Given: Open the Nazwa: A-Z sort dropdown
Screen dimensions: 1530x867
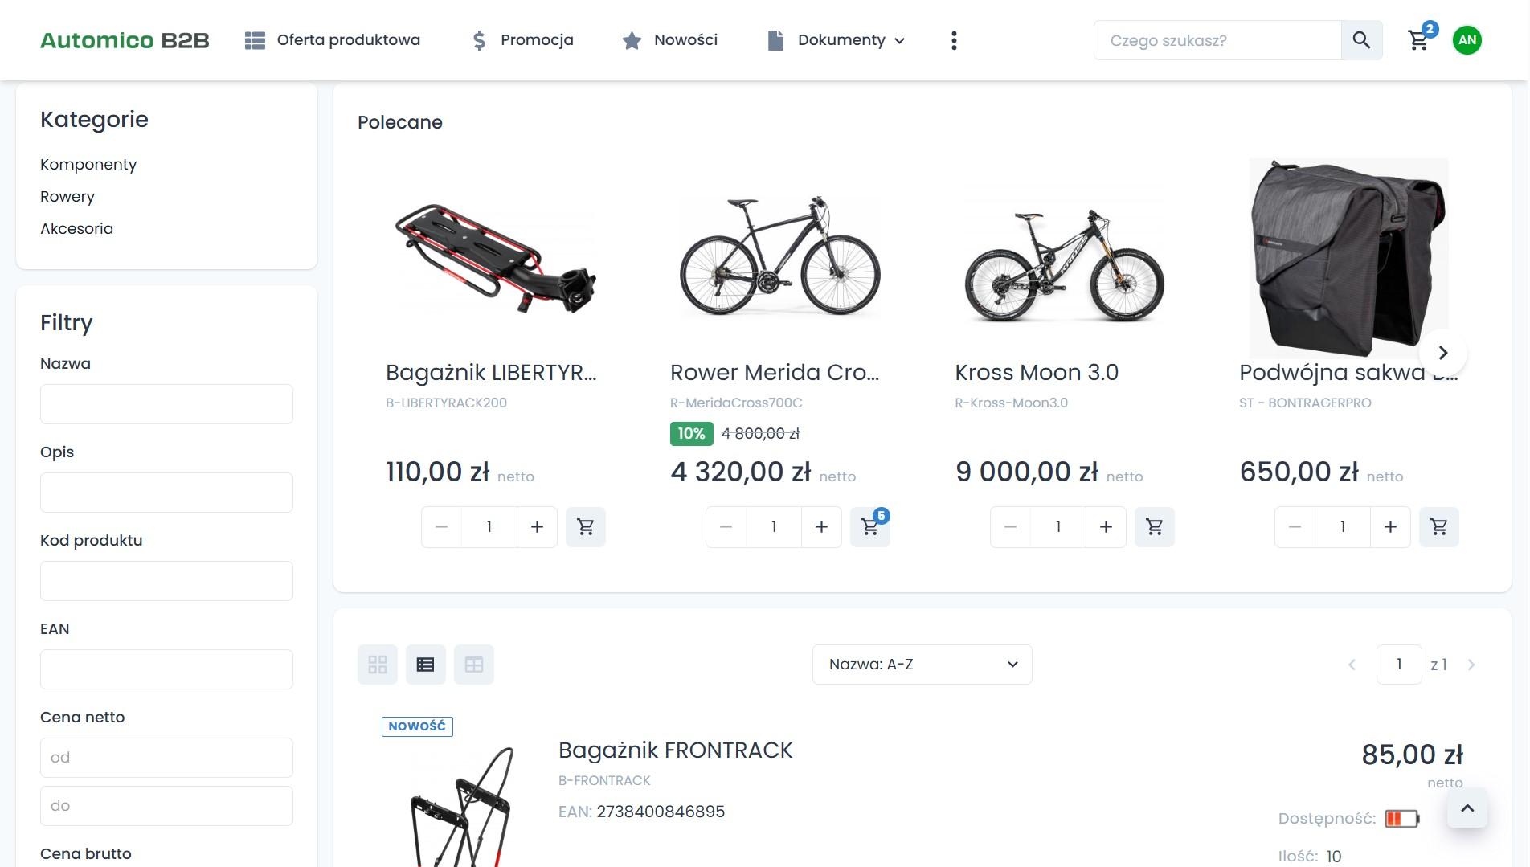Looking at the screenshot, I should (x=922, y=665).
